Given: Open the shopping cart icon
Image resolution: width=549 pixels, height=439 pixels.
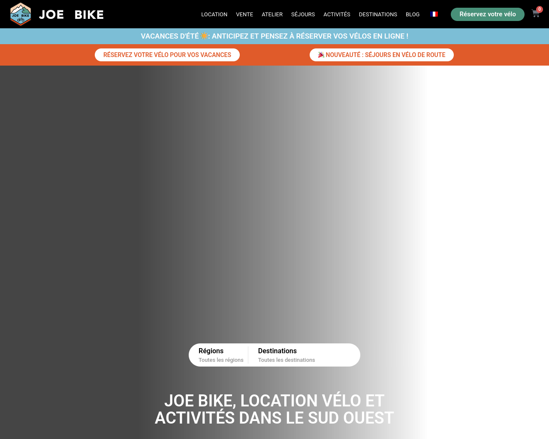Looking at the screenshot, I should coord(535,14).
